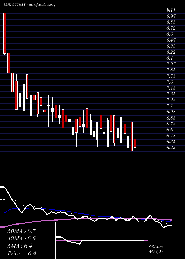Image resolution: width=185 pixels, height=259 pixels.
Task: Select the 8.97 price axis label
Action: tap(171, 16)
